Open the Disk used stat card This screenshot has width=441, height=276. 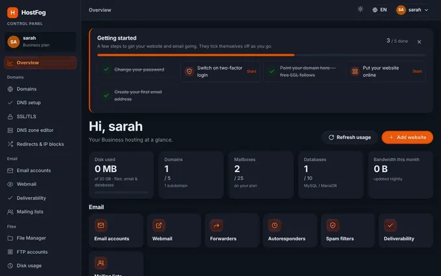pos(121,175)
